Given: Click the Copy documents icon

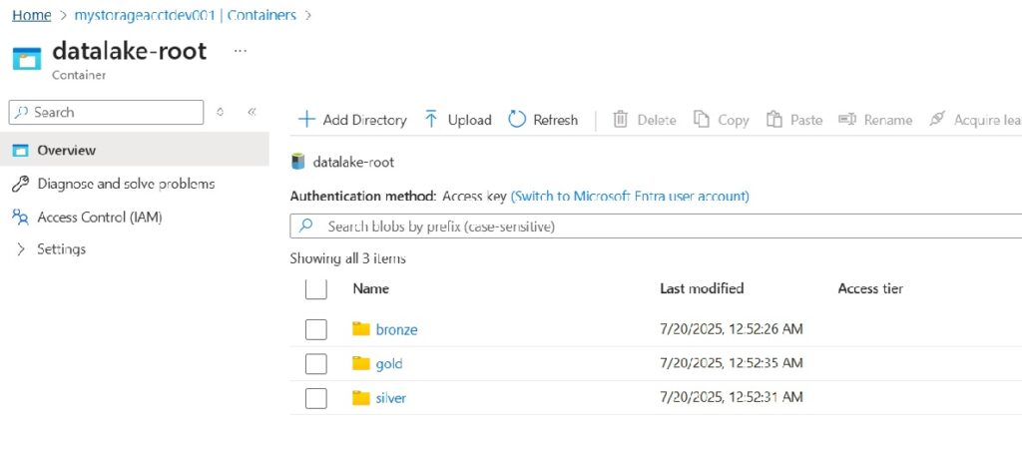Looking at the screenshot, I should [x=702, y=119].
